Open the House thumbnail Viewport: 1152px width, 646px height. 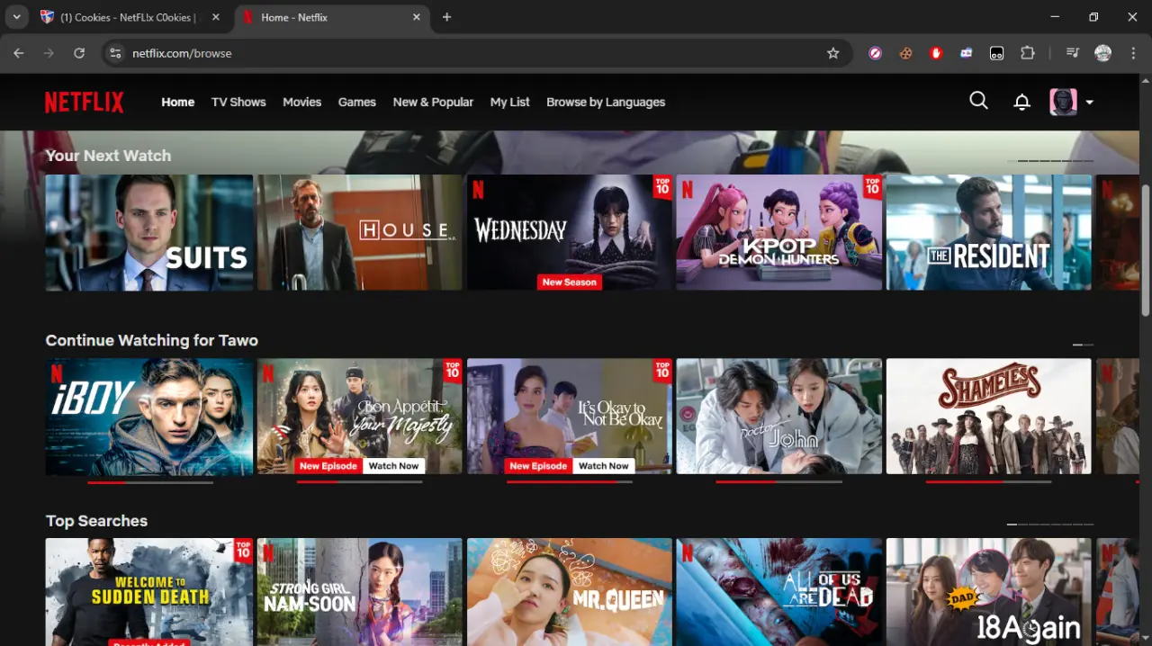[360, 232]
